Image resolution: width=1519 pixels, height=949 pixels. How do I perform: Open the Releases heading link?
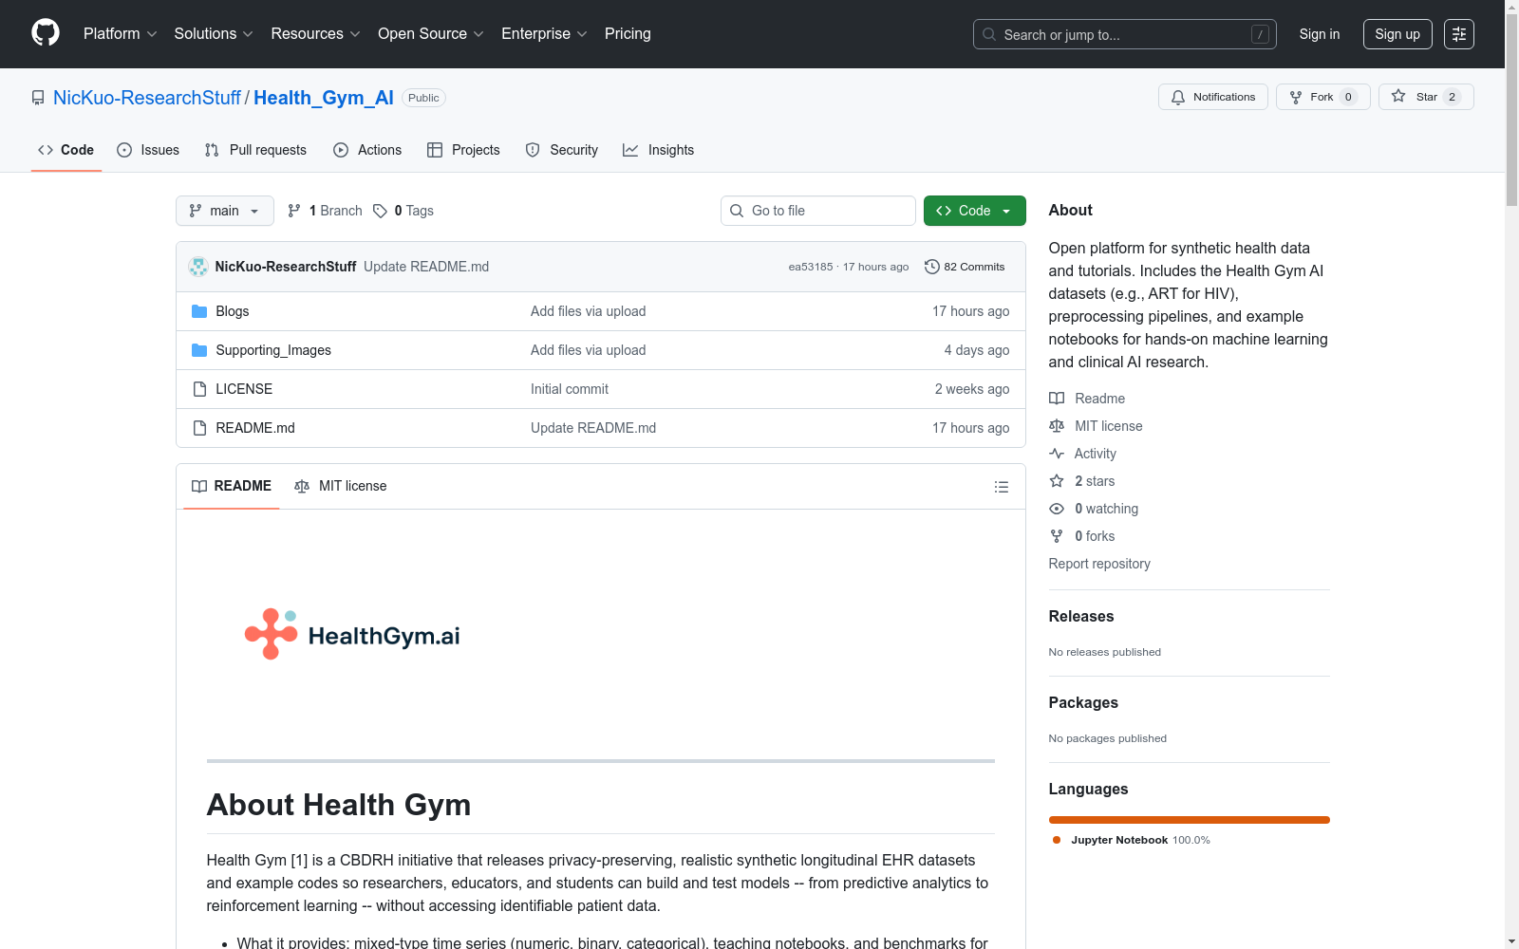1081,616
